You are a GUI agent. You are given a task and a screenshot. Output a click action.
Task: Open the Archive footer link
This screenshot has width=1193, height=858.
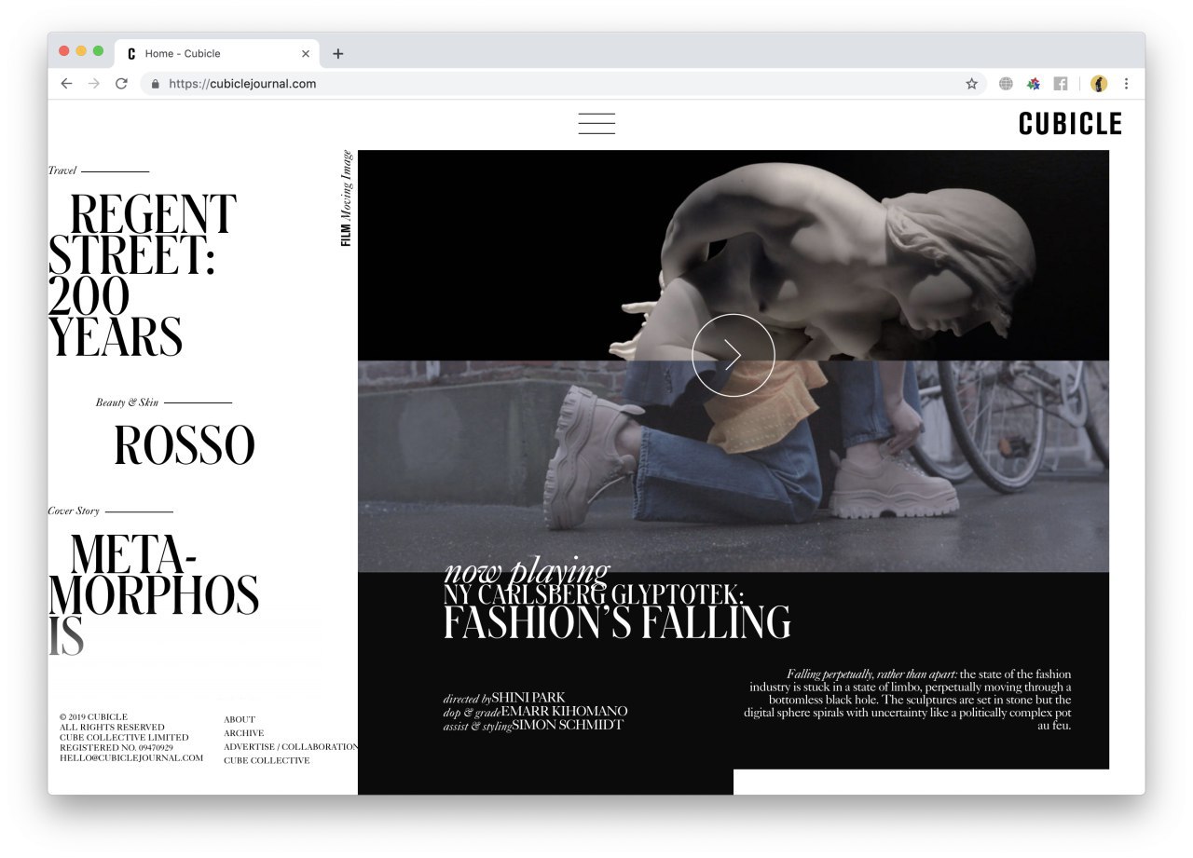(x=244, y=733)
